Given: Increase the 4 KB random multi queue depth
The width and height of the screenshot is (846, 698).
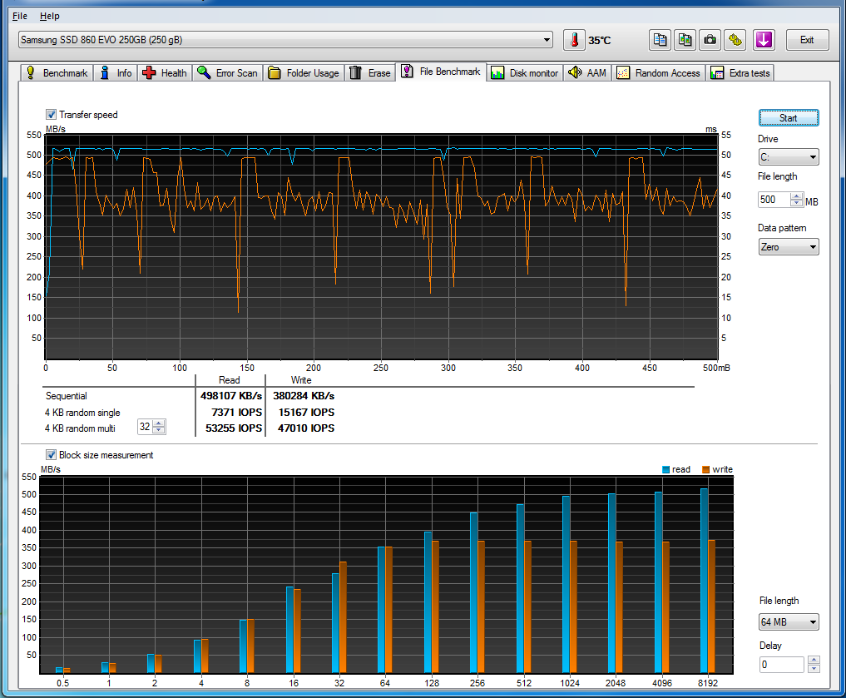Looking at the screenshot, I should [x=159, y=423].
